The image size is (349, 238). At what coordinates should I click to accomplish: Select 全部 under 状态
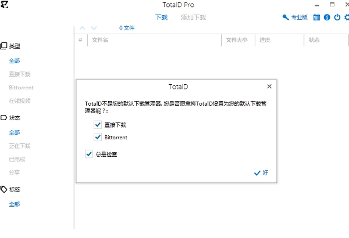click(x=15, y=133)
